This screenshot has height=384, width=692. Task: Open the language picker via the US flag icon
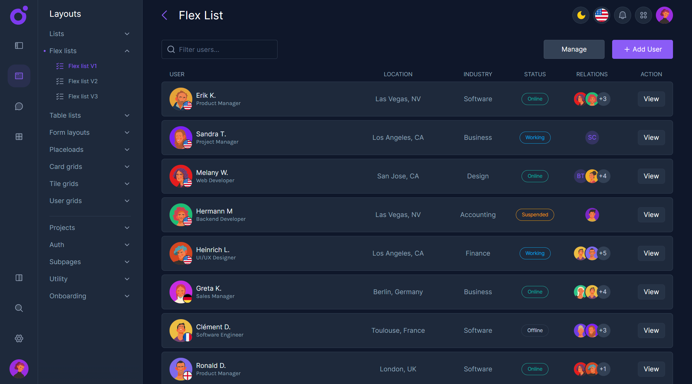[x=601, y=15]
